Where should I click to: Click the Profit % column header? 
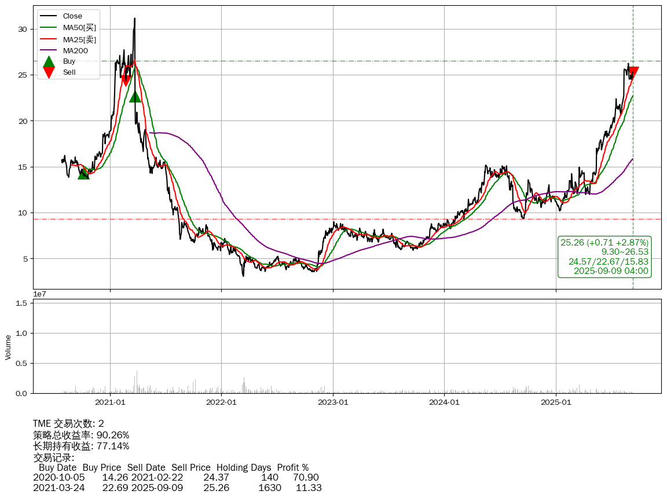292,467
